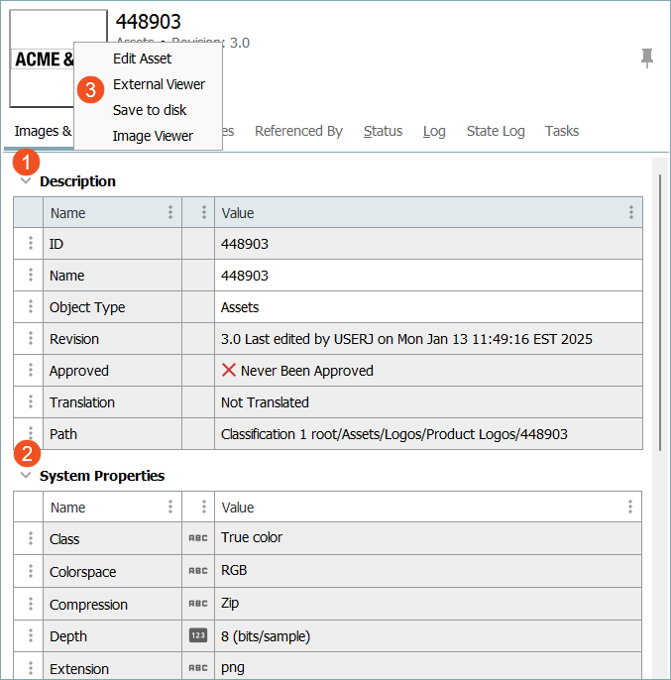Click the pin icon at top right
Image resolution: width=671 pixels, height=680 pixels.
pos(647,58)
